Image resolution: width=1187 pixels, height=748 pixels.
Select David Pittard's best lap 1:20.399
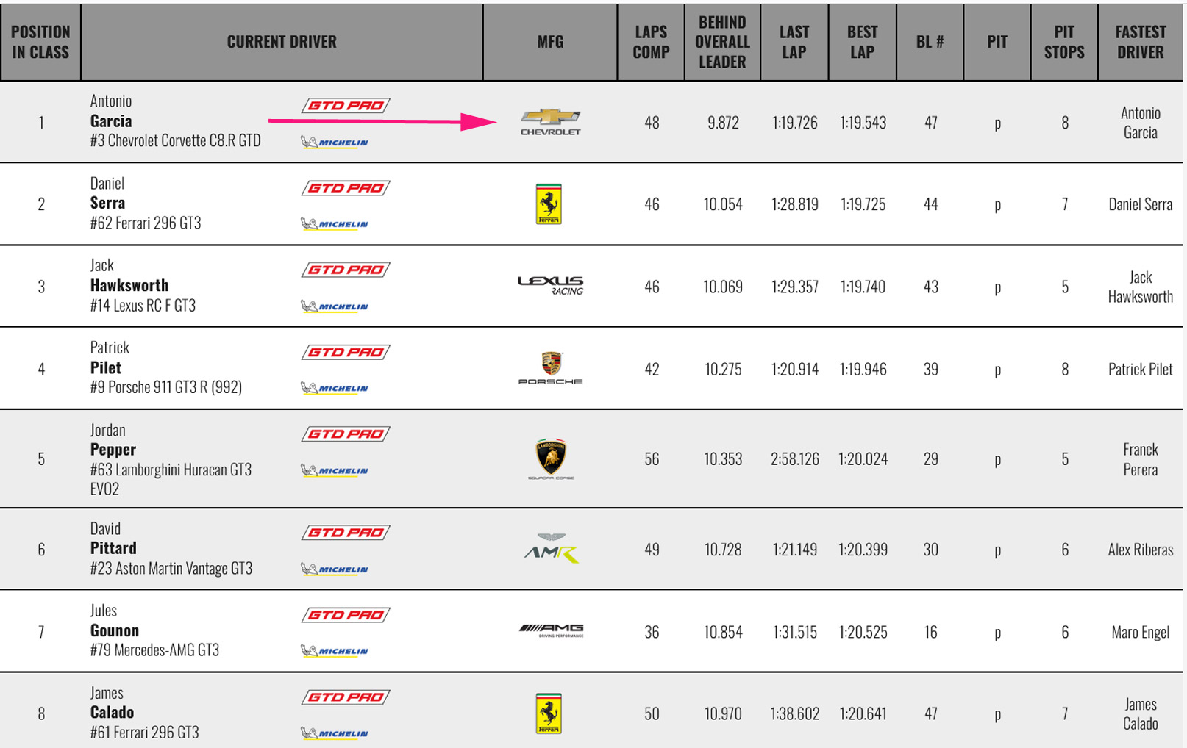point(863,550)
